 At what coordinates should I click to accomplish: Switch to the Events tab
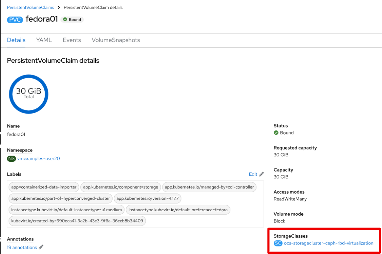pyautogui.click(x=72, y=40)
